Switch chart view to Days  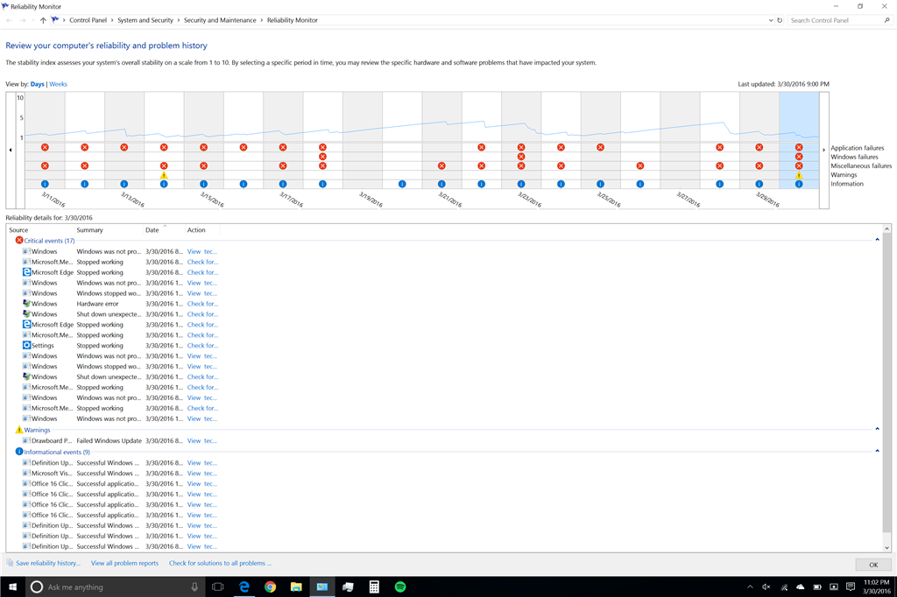coord(37,84)
